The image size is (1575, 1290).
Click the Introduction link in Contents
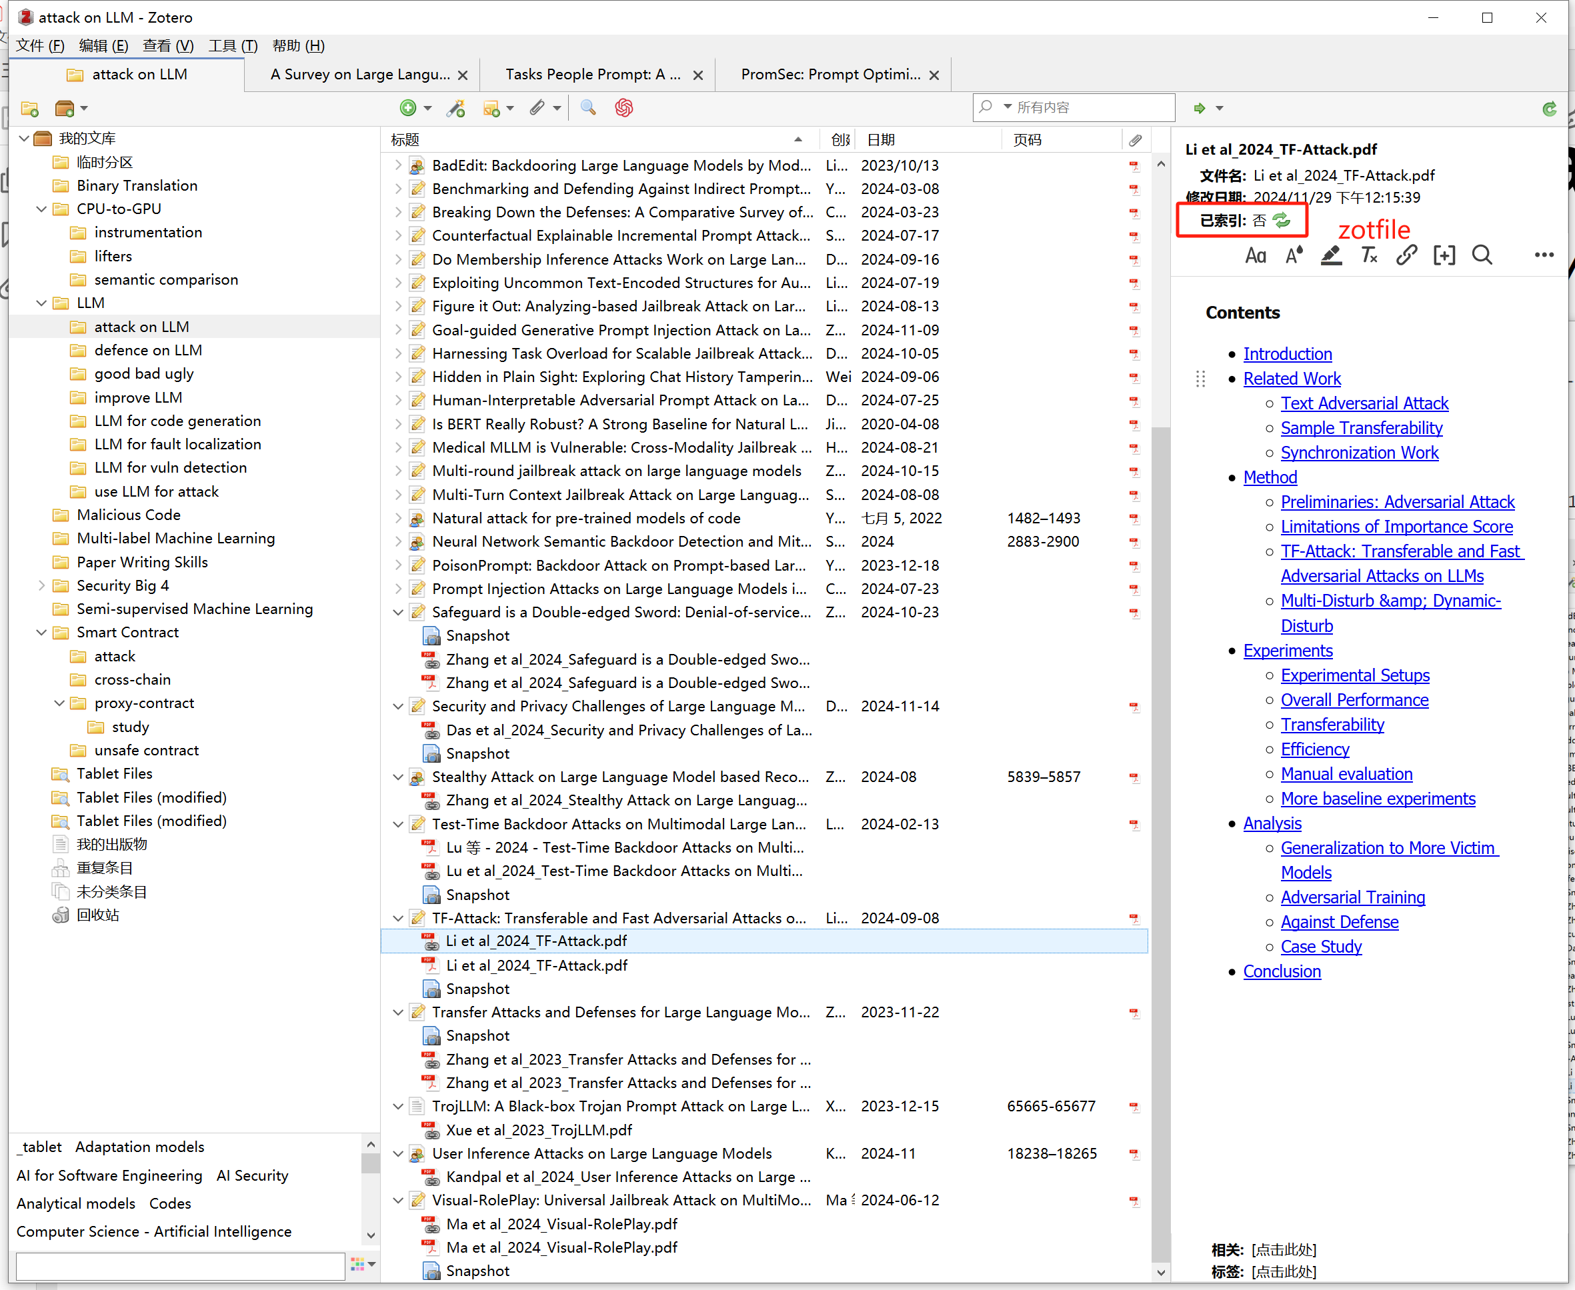(1288, 355)
